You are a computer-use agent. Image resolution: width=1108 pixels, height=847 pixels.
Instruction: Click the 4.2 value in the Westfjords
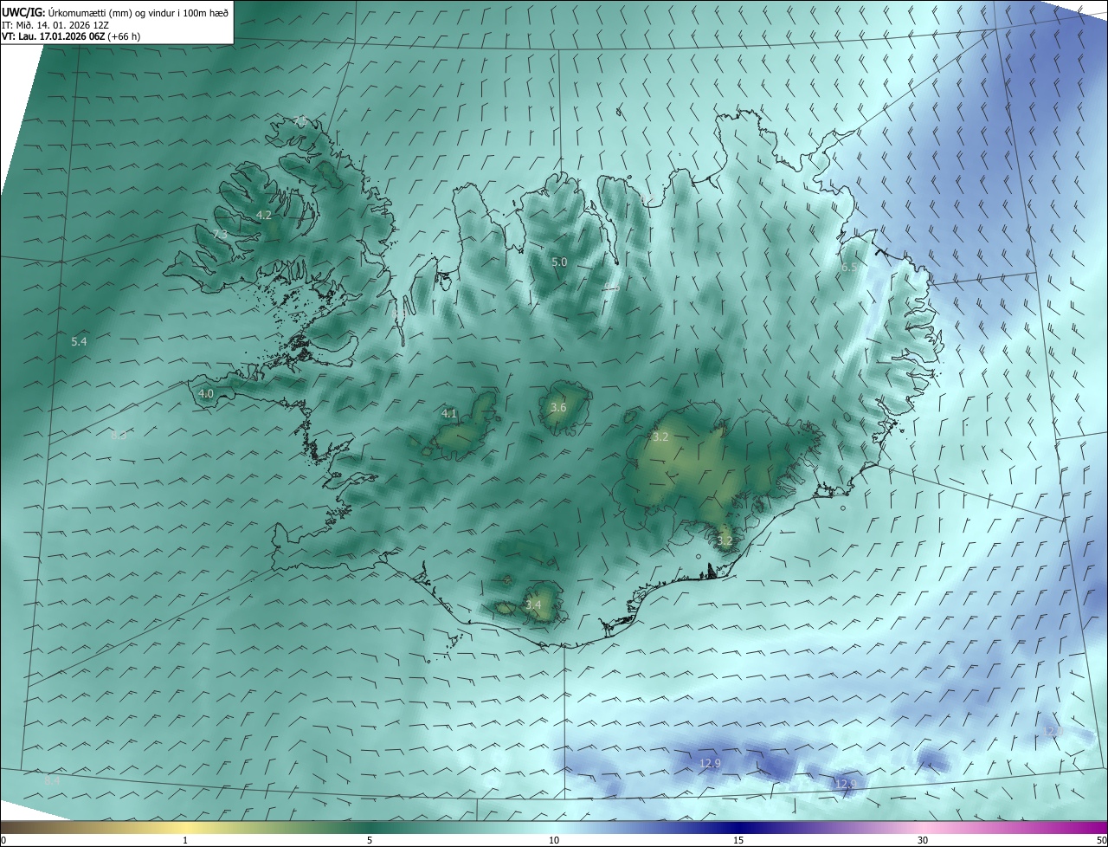click(x=264, y=215)
